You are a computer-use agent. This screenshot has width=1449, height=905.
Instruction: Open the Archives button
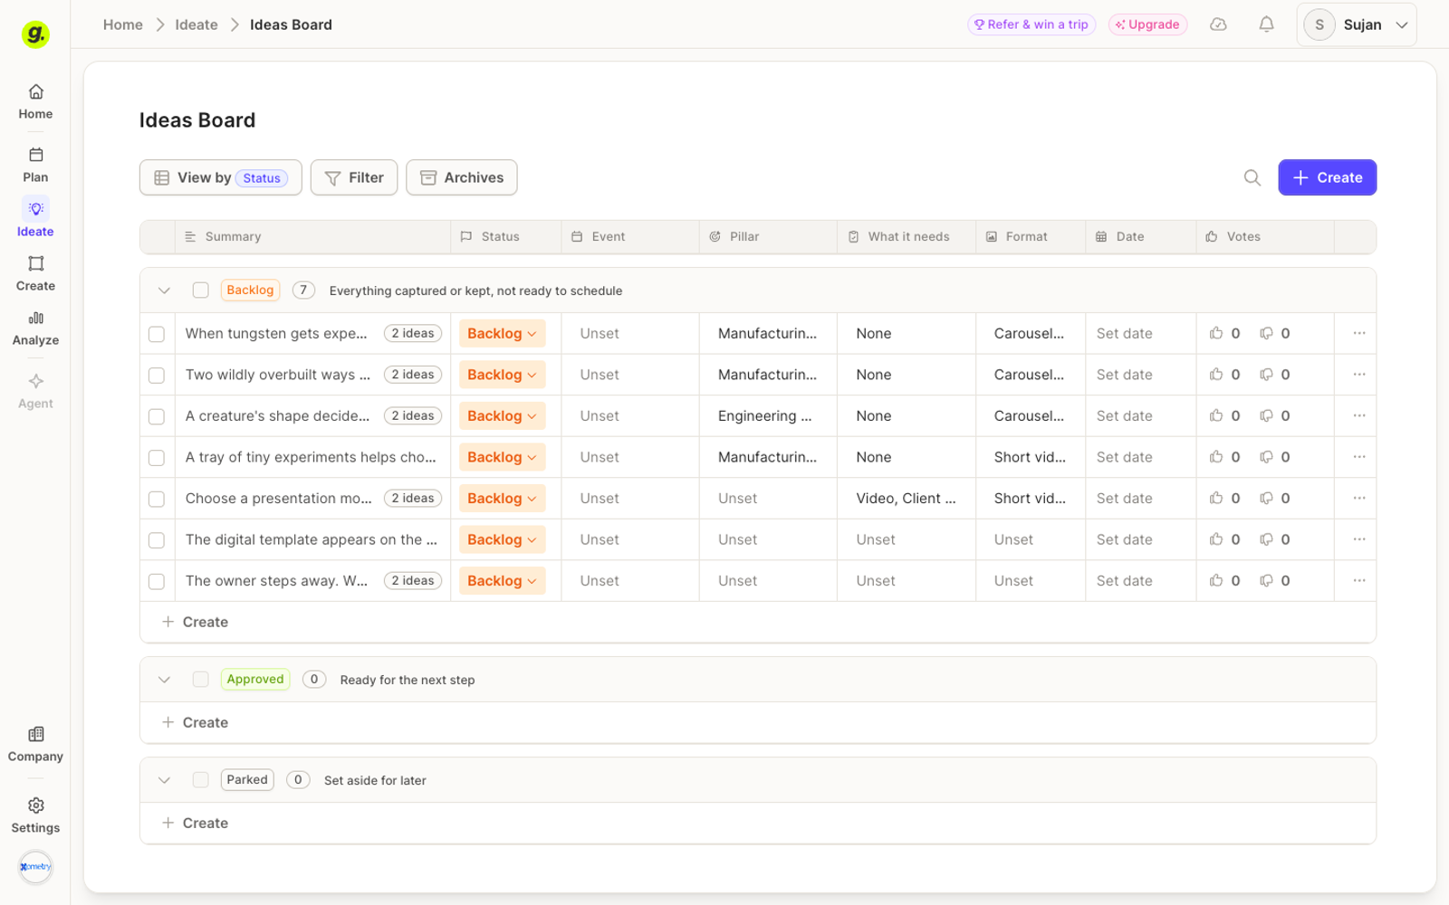coord(462,177)
